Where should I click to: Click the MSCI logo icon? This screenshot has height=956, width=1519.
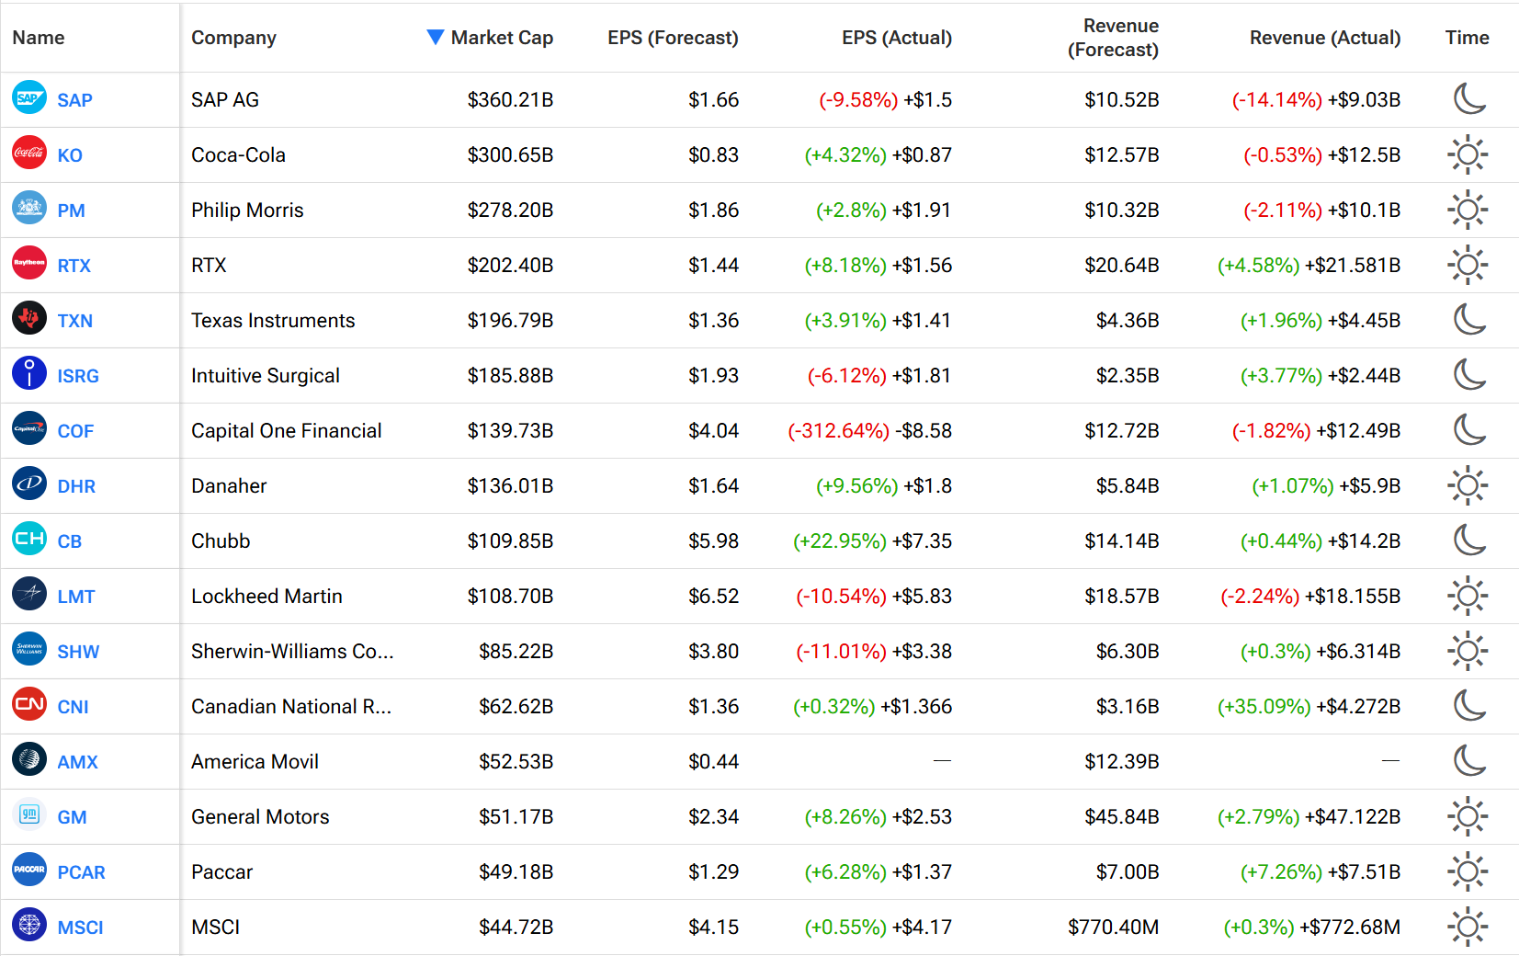pyautogui.click(x=29, y=925)
